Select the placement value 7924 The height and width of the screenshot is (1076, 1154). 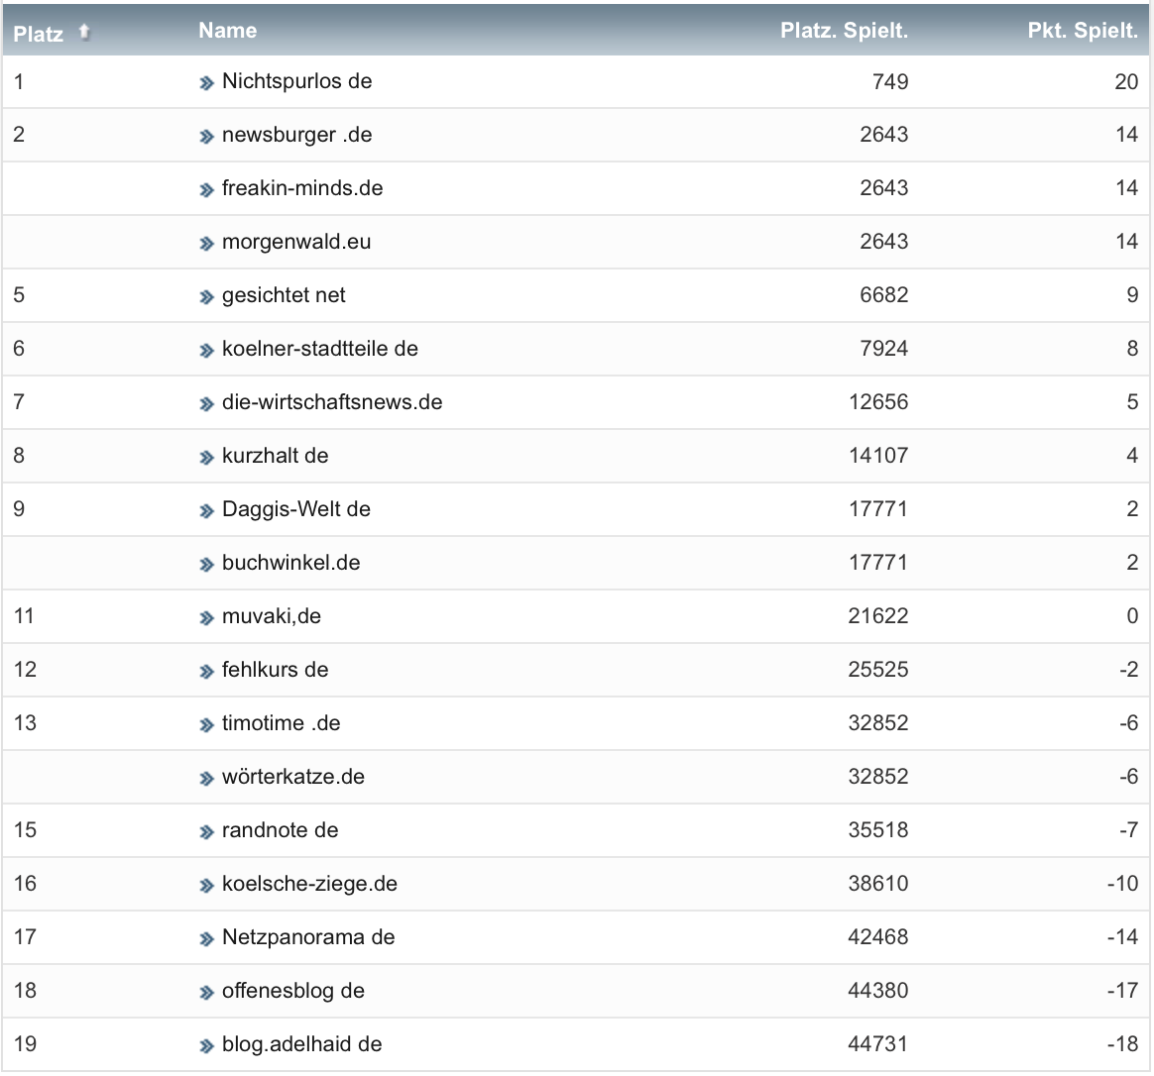[884, 349]
